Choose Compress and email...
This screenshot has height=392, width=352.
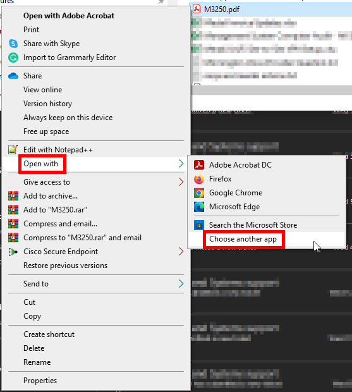97,224
